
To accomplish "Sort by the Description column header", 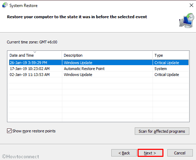I will (x=107, y=55).
